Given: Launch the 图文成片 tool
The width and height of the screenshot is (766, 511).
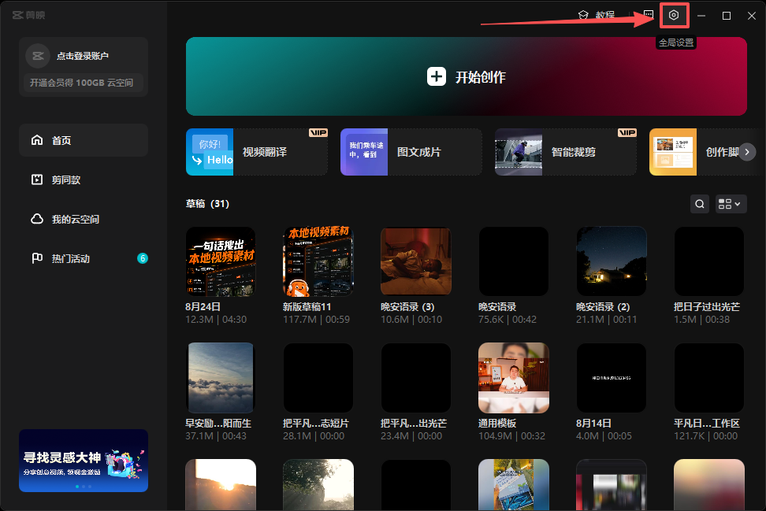Looking at the screenshot, I should point(411,152).
